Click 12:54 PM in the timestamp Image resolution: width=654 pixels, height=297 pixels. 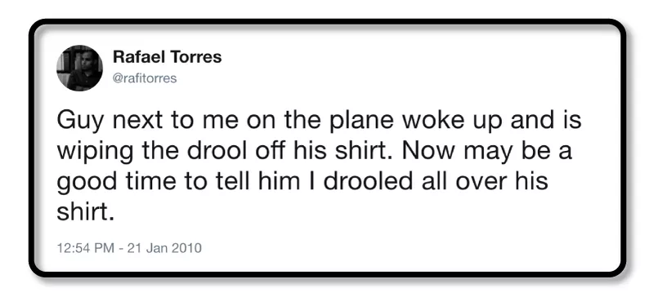click(x=86, y=248)
